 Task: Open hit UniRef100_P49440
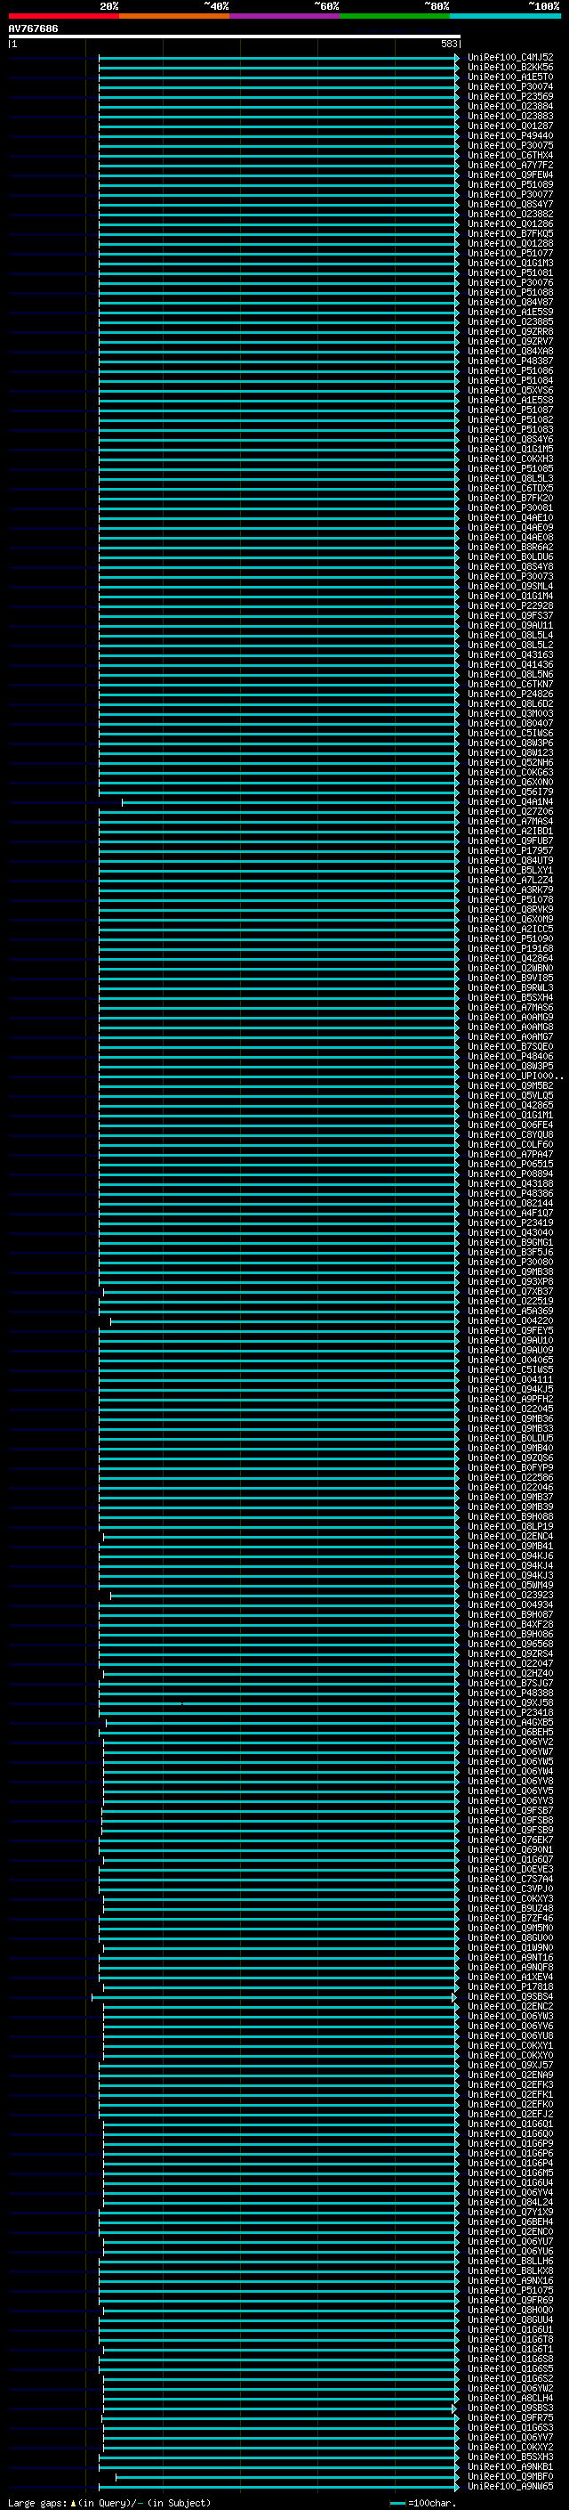(510, 135)
